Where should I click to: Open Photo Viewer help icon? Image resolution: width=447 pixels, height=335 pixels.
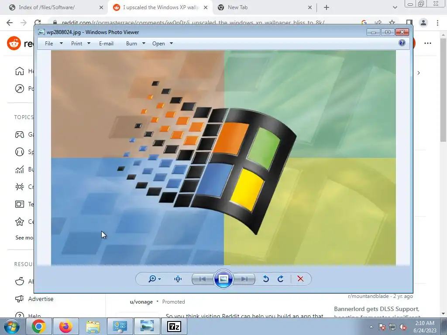(x=402, y=43)
